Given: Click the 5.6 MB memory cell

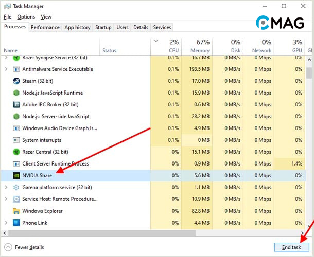Looking at the screenshot, I should point(197,175).
